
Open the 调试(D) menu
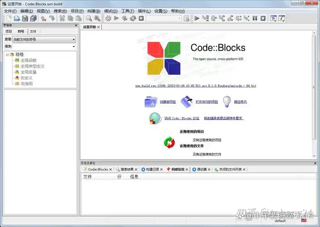(x=111, y=11)
